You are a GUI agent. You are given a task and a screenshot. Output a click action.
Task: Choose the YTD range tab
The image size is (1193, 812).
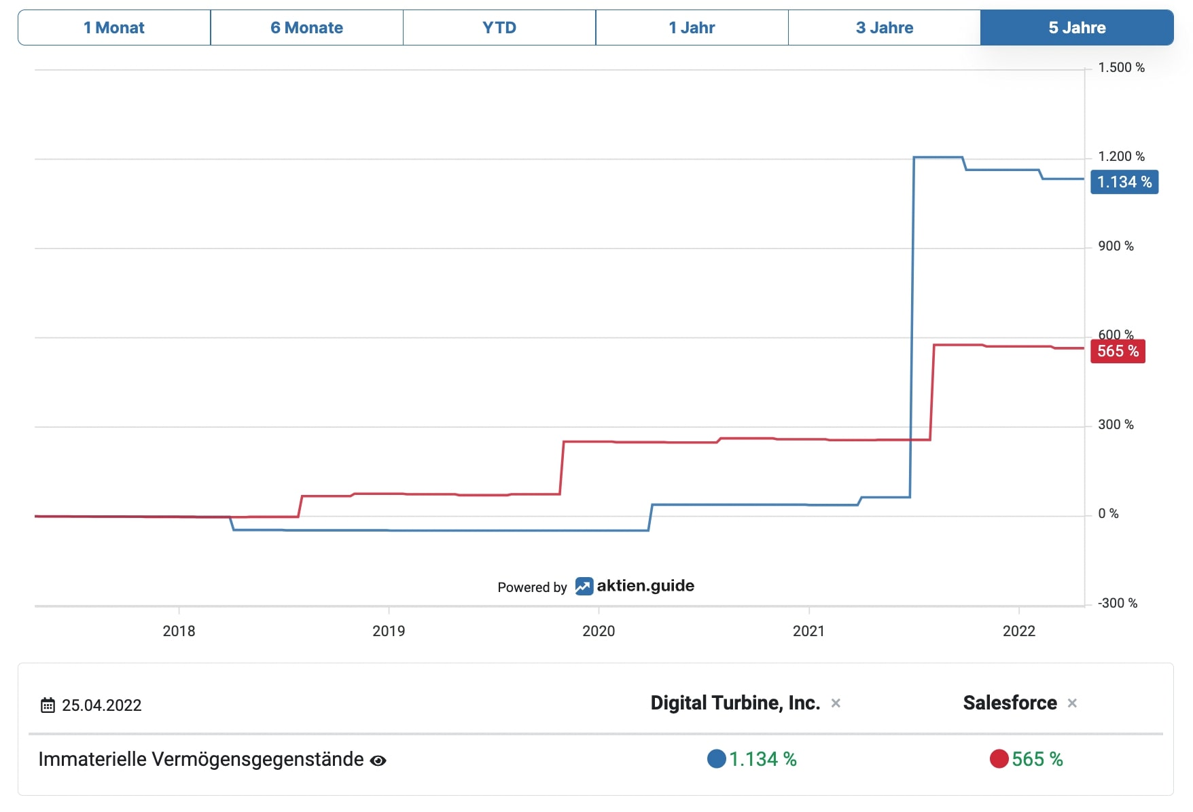[x=499, y=28]
